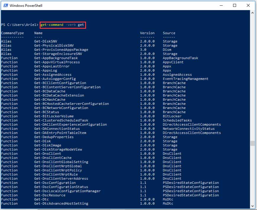Click Get-AssignedAccess in Name column

pos(53,75)
